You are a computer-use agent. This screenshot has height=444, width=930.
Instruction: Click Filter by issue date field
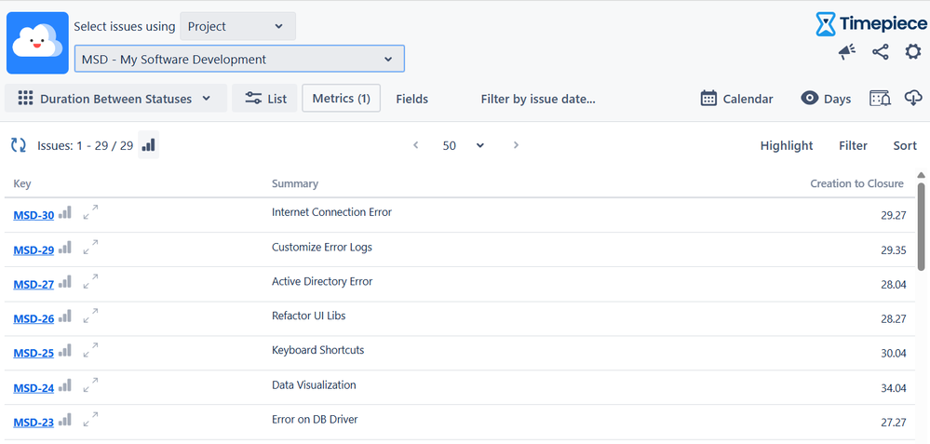pyautogui.click(x=538, y=99)
